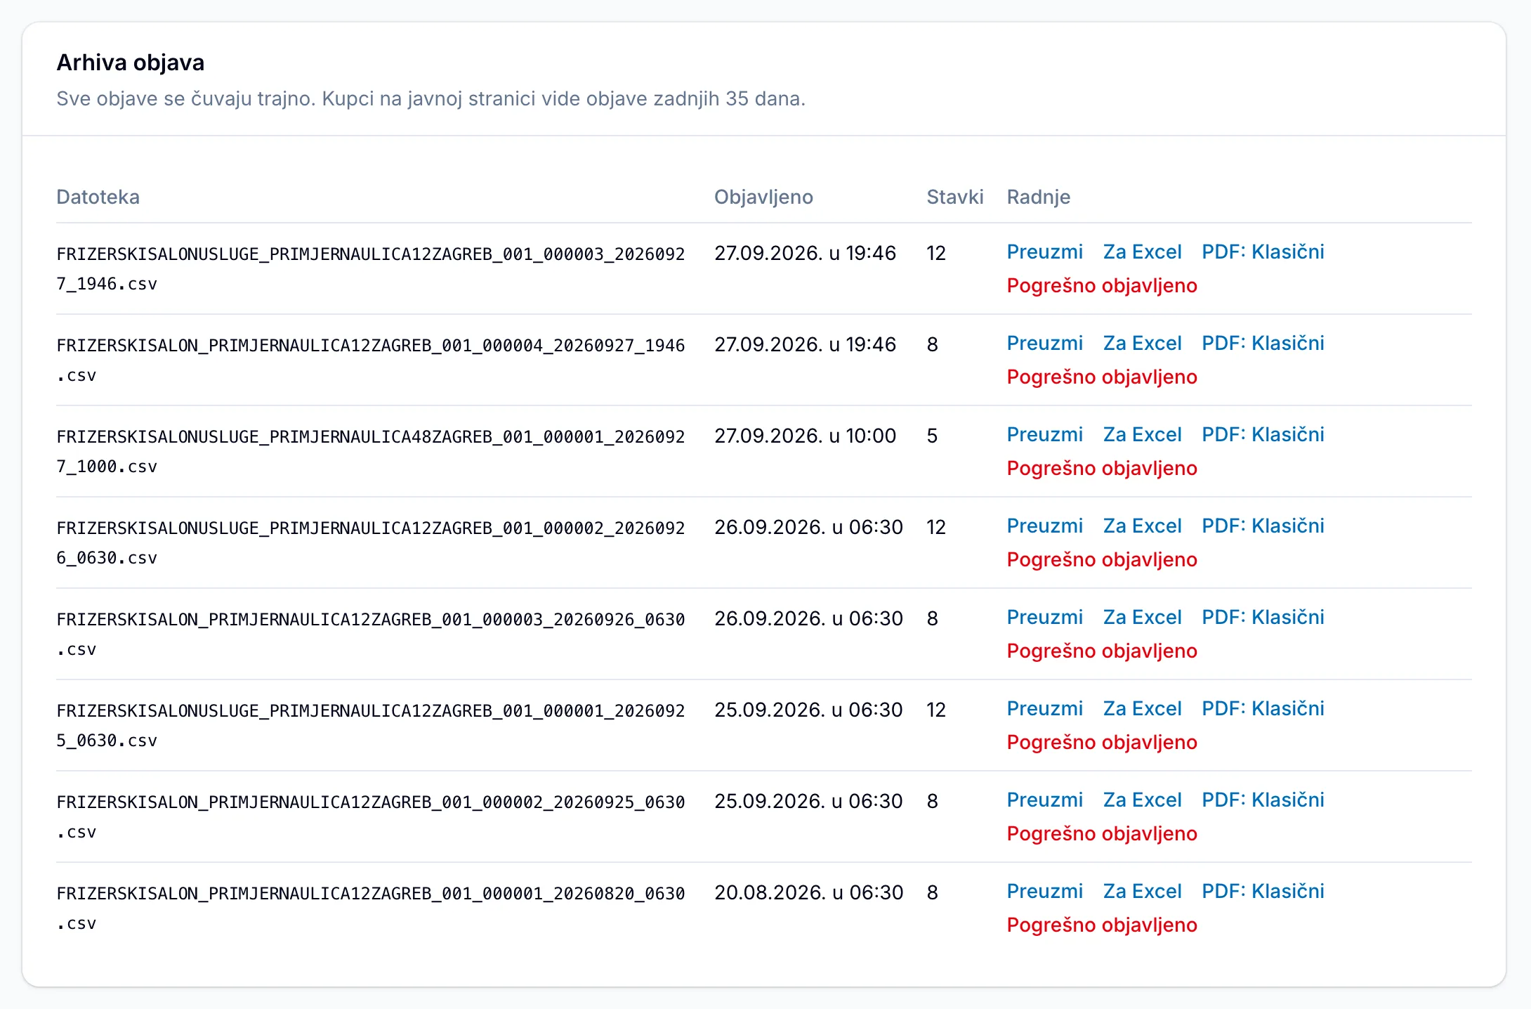Open PDF: Klasični for FRIZERSKISALONUSLUGE 000001_20260925
Image resolution: width=1531 pixels, height=1009 pixels.
click(x=1263, y=708)
